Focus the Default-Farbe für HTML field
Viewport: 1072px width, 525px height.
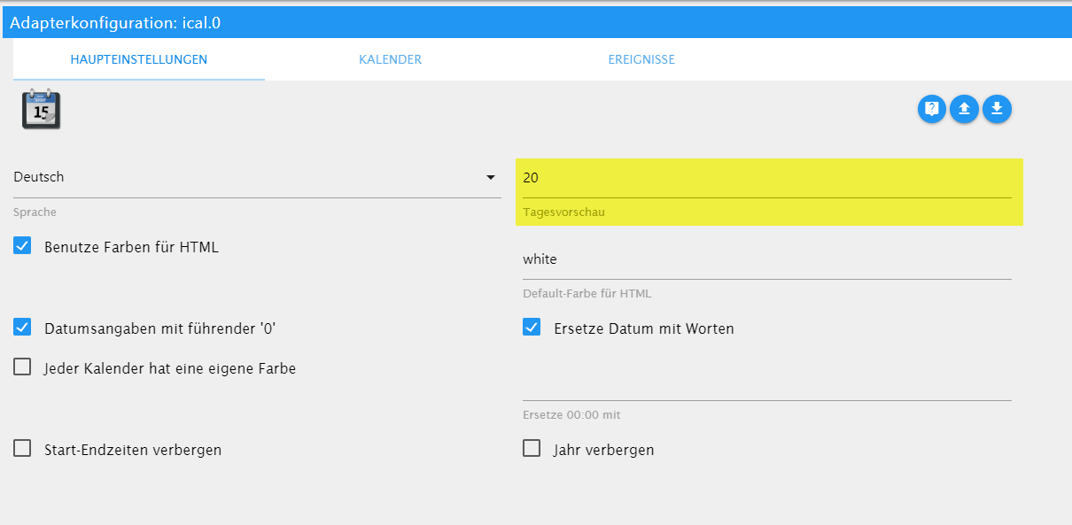(766, 259)
